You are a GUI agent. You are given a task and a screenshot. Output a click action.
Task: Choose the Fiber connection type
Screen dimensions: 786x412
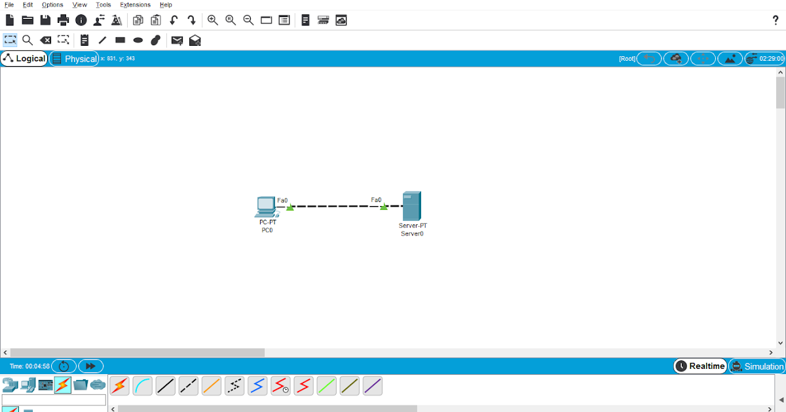point(211,386)
